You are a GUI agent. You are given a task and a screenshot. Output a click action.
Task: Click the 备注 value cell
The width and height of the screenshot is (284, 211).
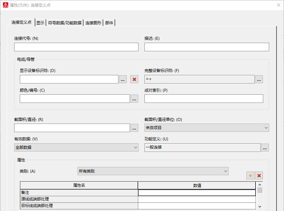click(197, 193)
